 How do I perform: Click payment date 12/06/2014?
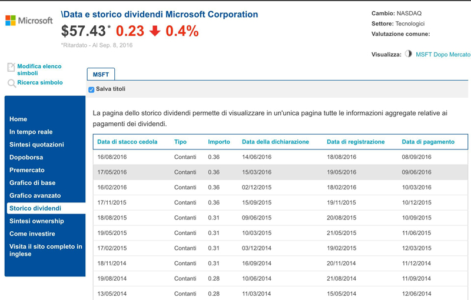point(417,294)
